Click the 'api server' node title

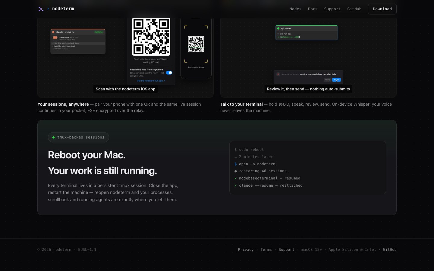286,28
